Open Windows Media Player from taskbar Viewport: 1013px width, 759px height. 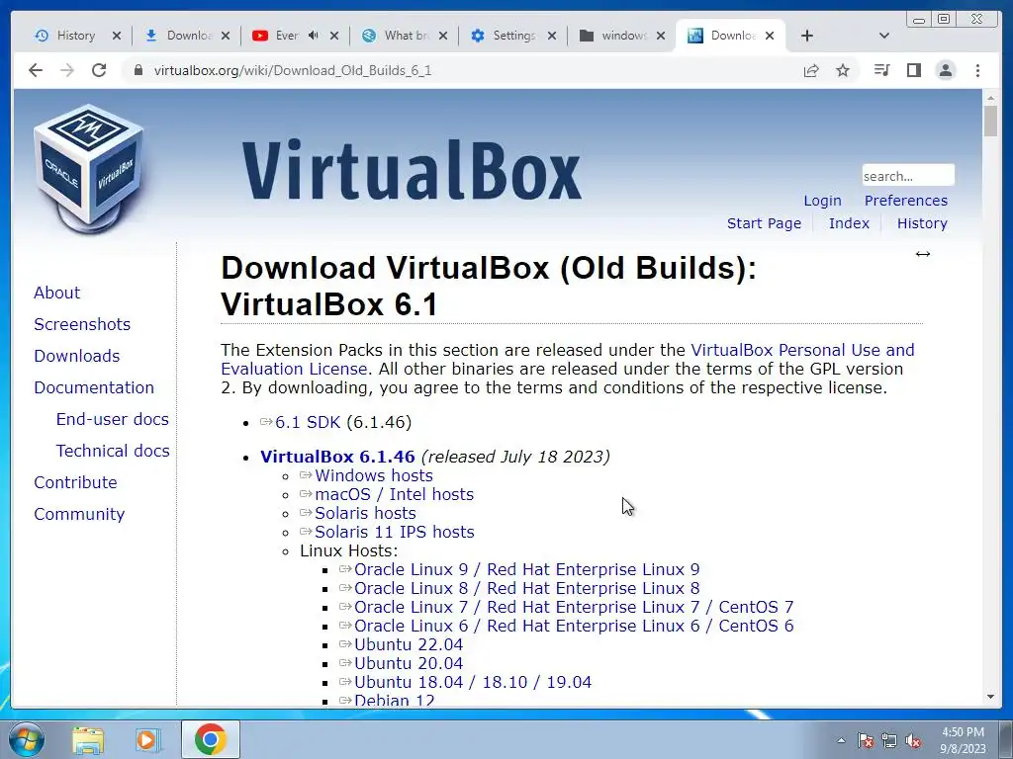(x=146, y=740)
